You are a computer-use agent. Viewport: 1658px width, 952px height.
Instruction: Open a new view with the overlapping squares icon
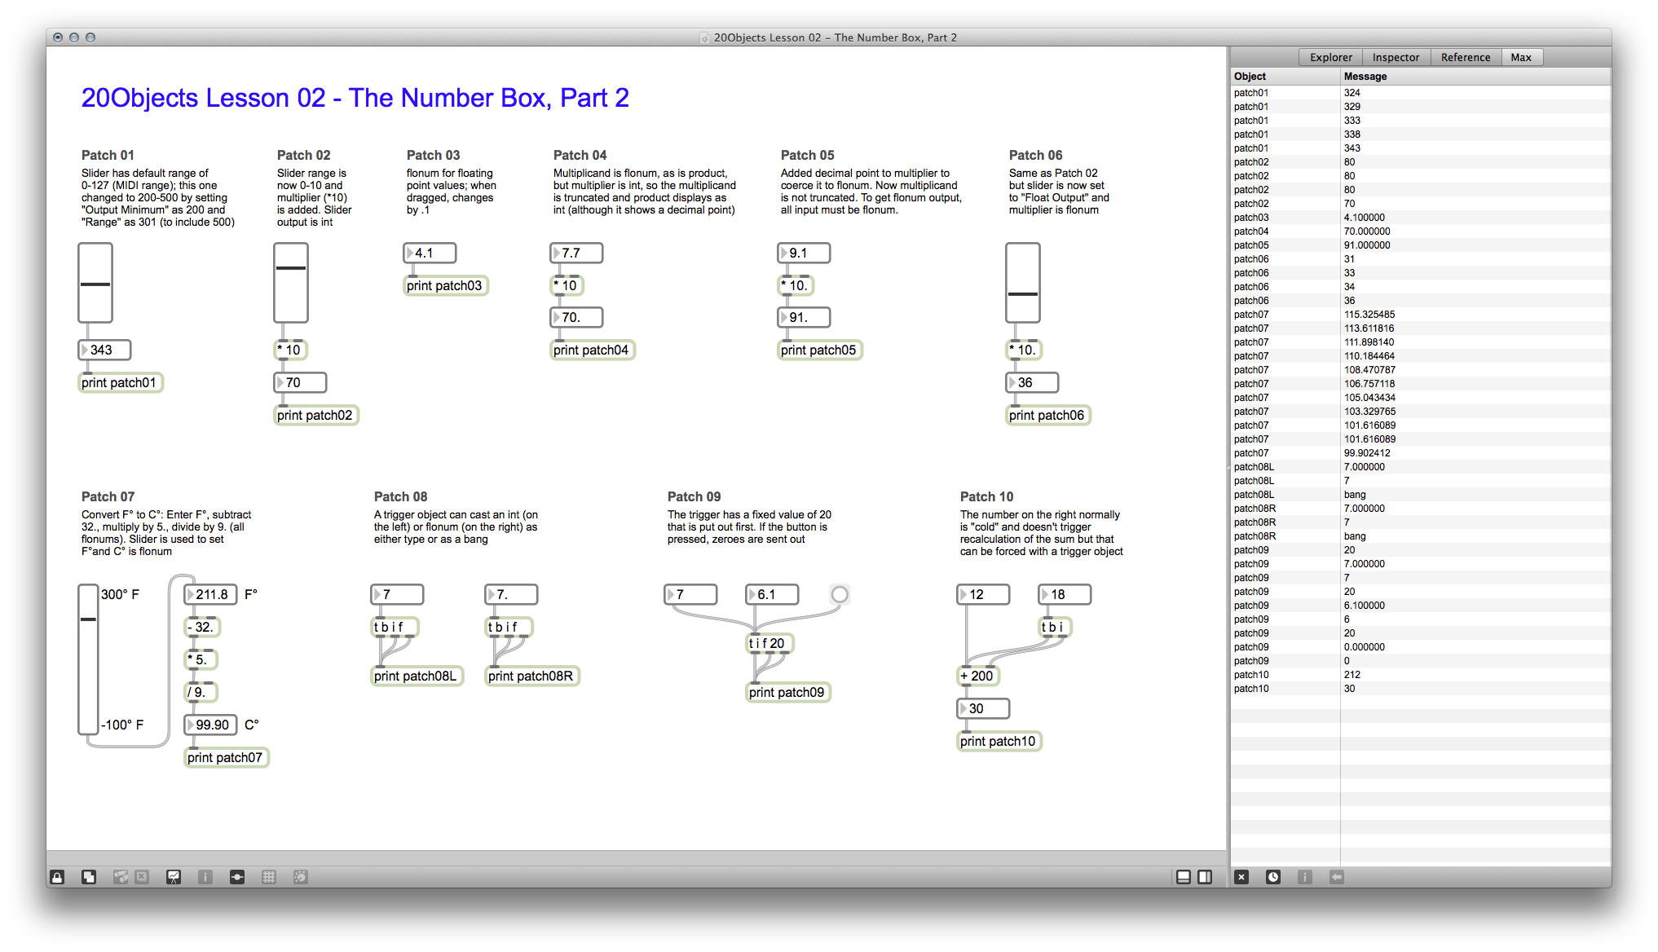[89, 877]
